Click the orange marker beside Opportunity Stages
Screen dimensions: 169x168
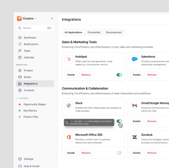[x=20, y=105]
